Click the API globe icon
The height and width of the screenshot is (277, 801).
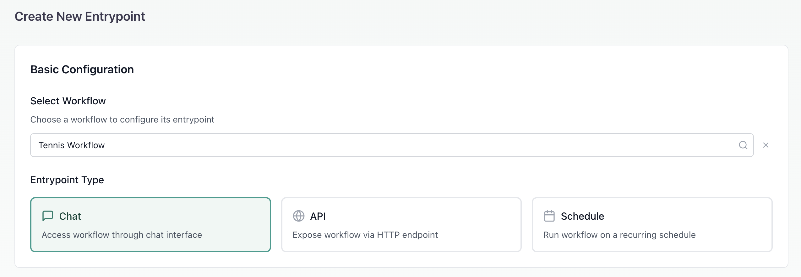click(298, 216)
